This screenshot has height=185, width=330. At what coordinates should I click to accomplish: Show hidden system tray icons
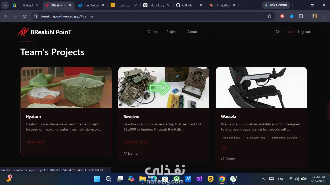tap(263, 179)
